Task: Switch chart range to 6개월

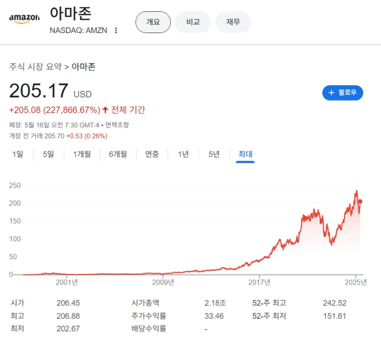Action: [118, 154]
